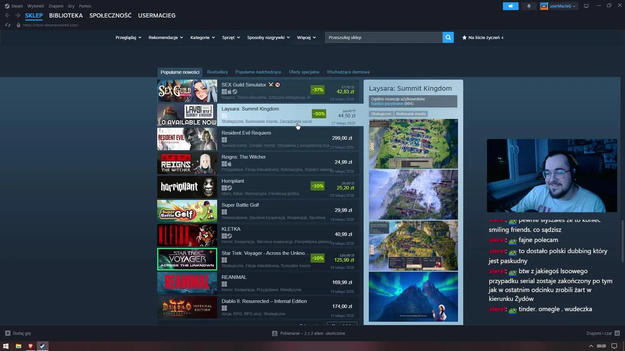This screenshot has height=351, width=625.
Task: Click the Super Battle Golf thumbnail
Action: 187,211
